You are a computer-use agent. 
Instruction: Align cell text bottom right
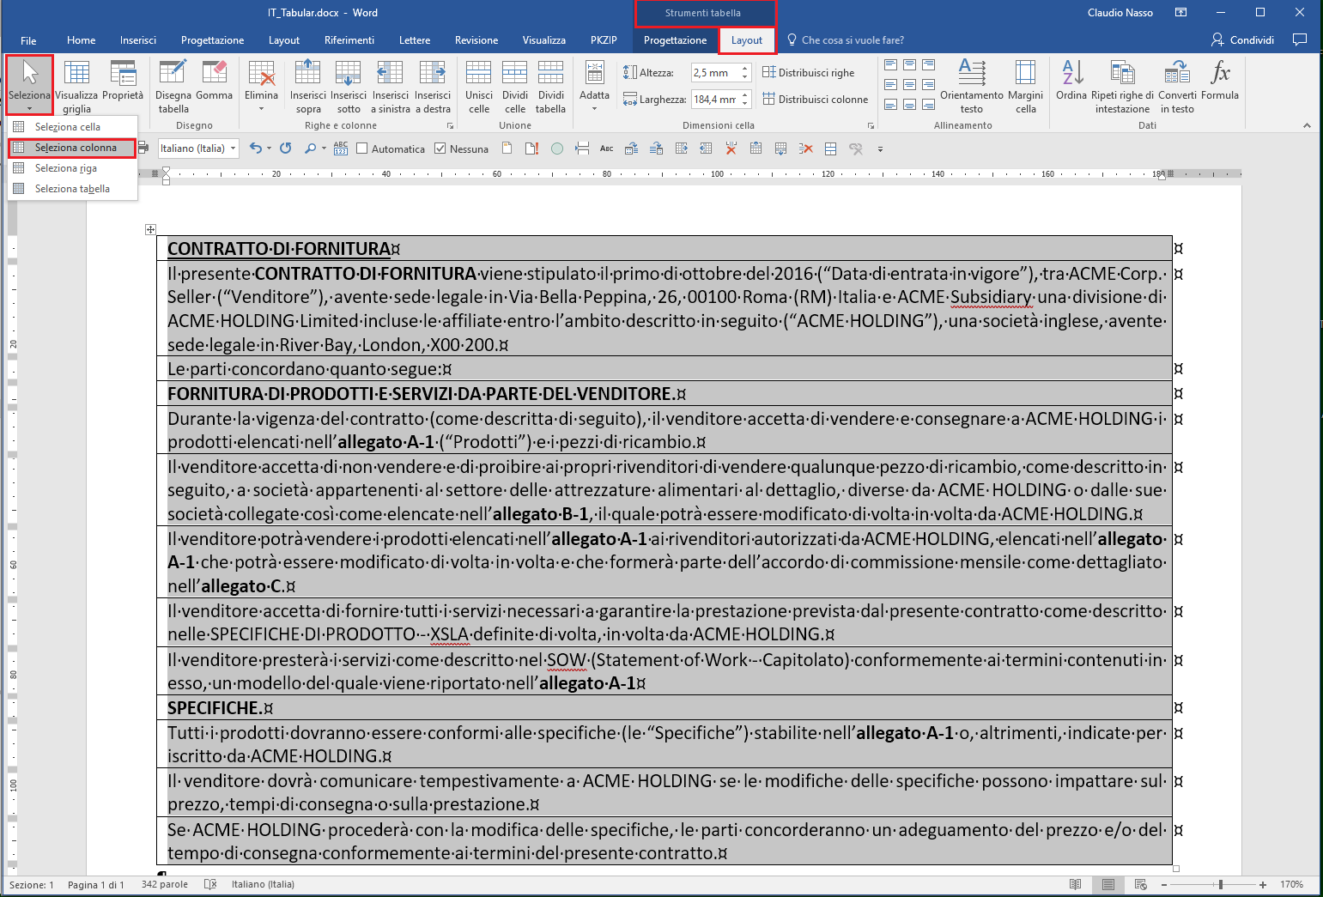[928, 105]
